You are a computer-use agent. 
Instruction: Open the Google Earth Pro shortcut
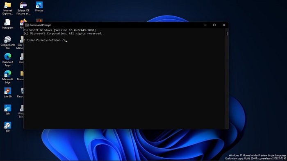pyautogui.click(x=7, y=43)
